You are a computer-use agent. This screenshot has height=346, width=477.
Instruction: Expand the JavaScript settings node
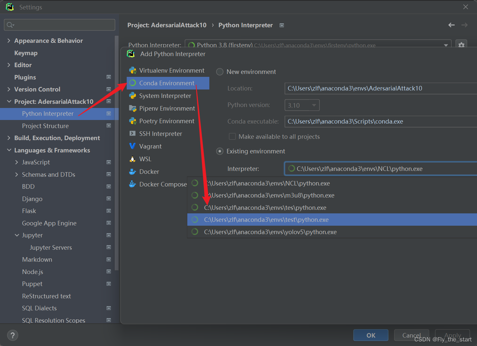17,162
